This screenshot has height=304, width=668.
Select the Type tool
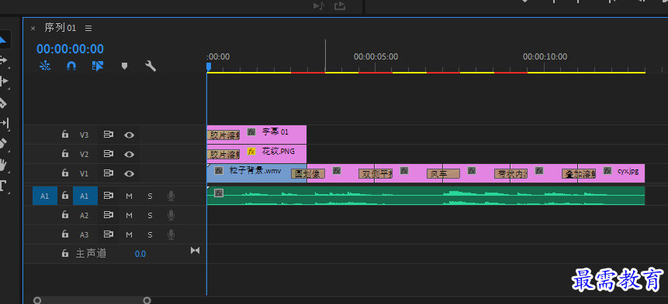point(2,186)
